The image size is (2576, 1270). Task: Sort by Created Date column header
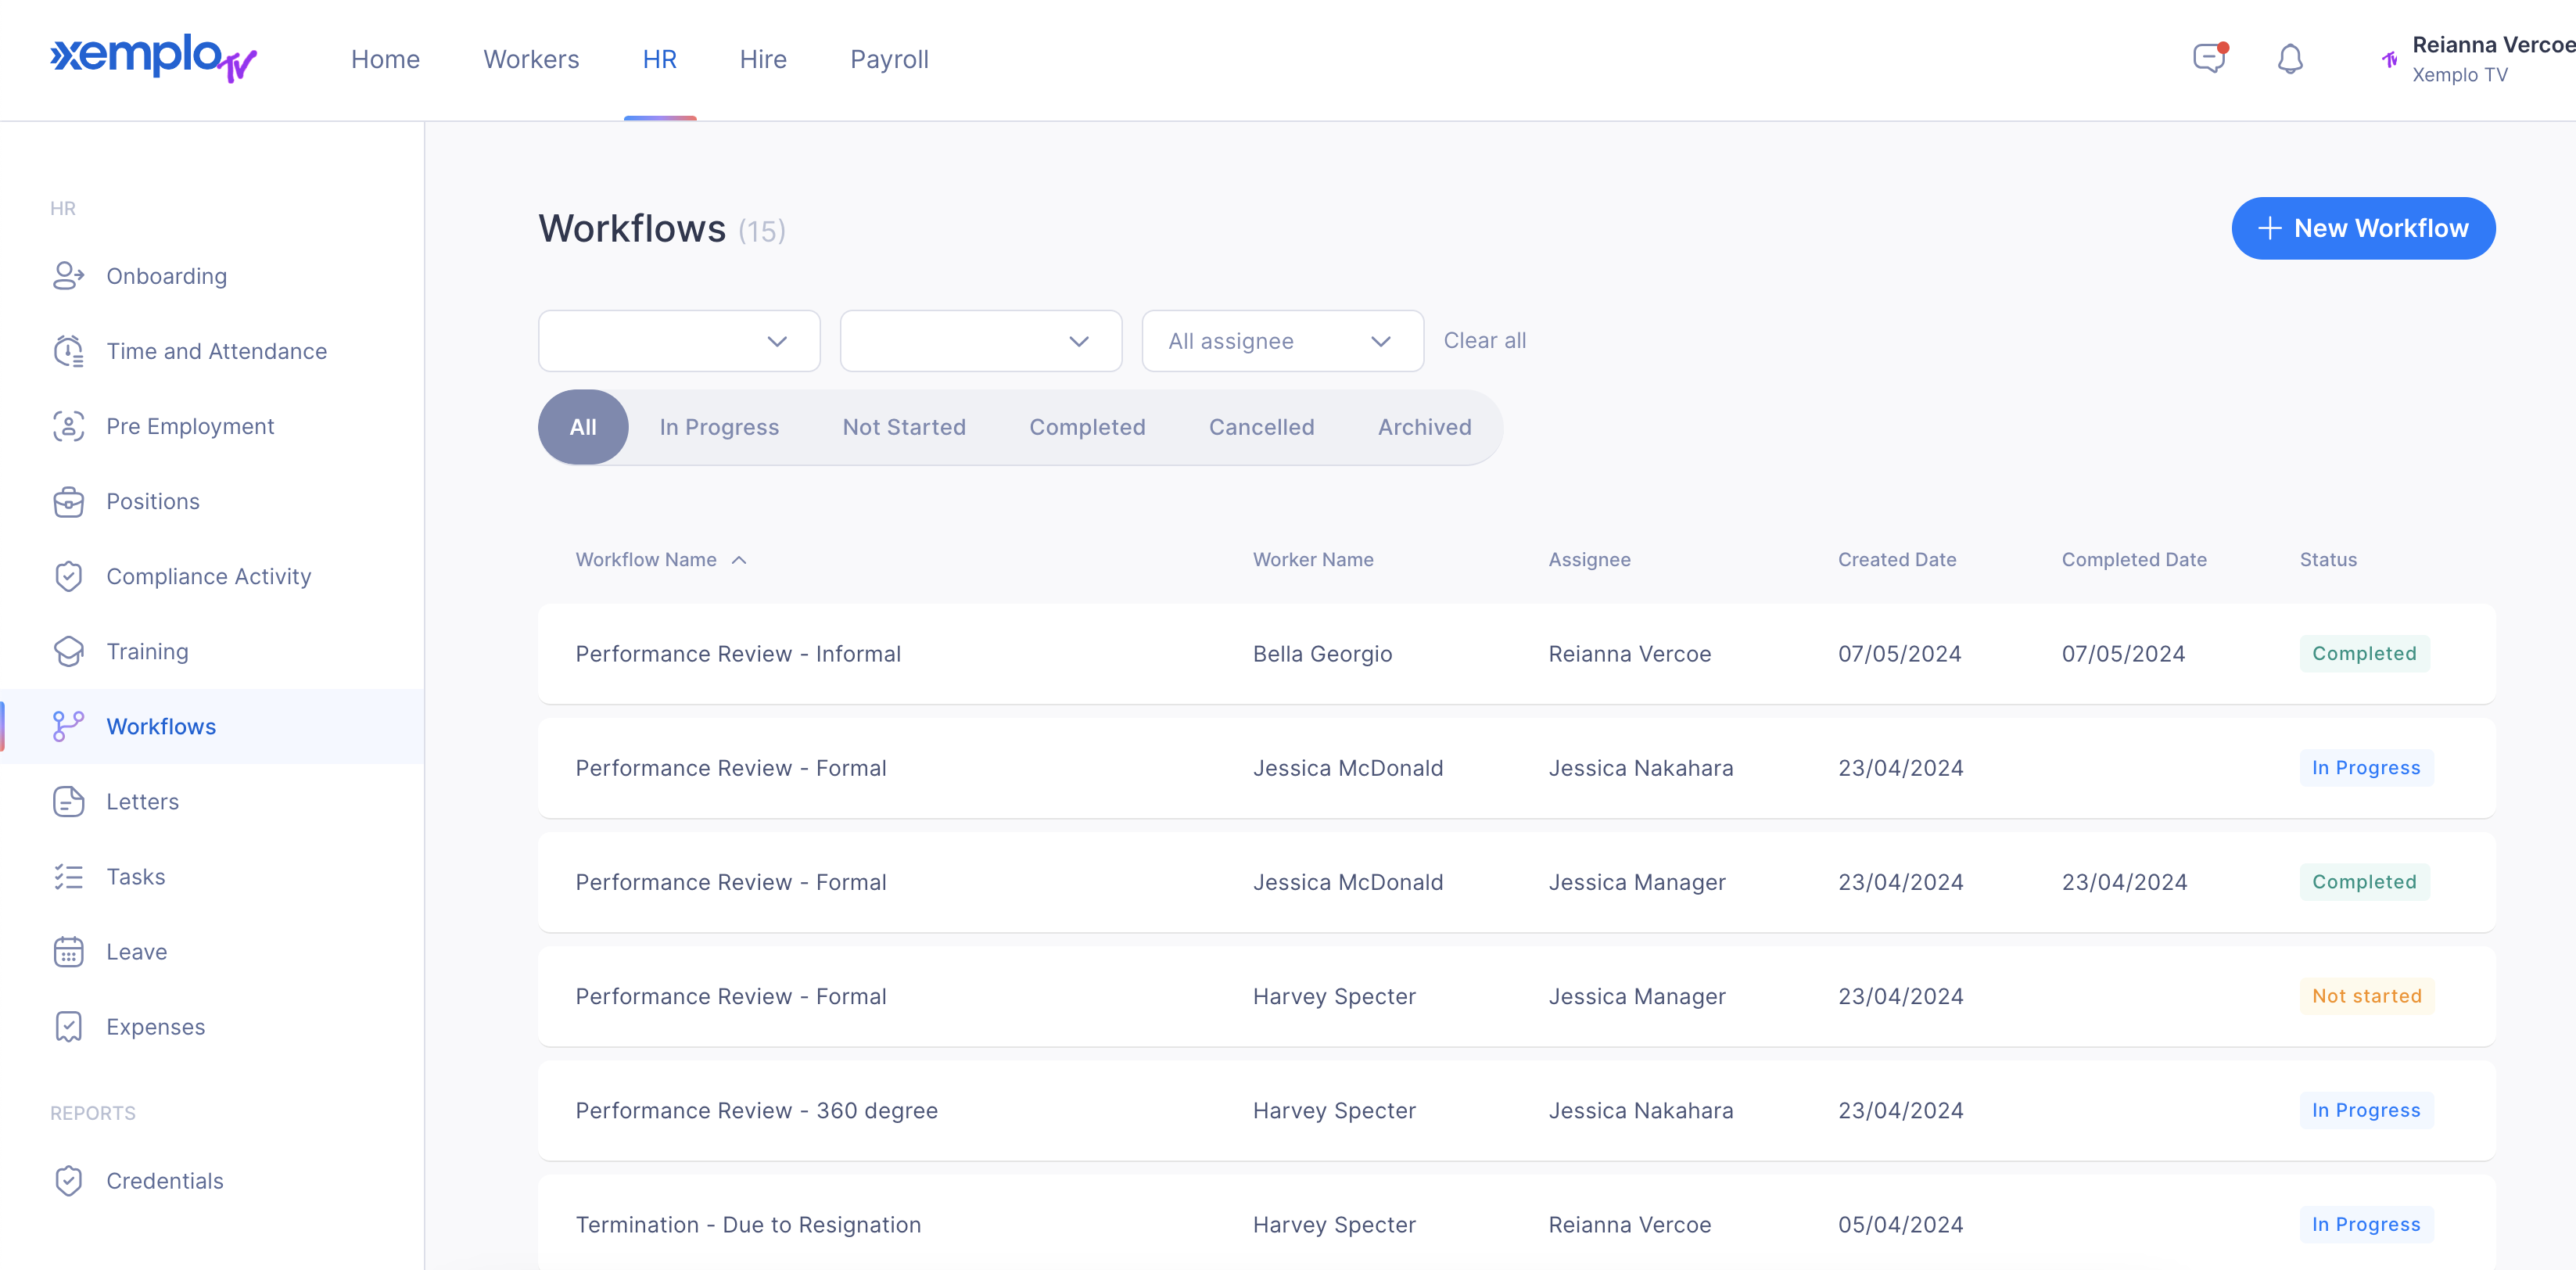click(1897, 560)
